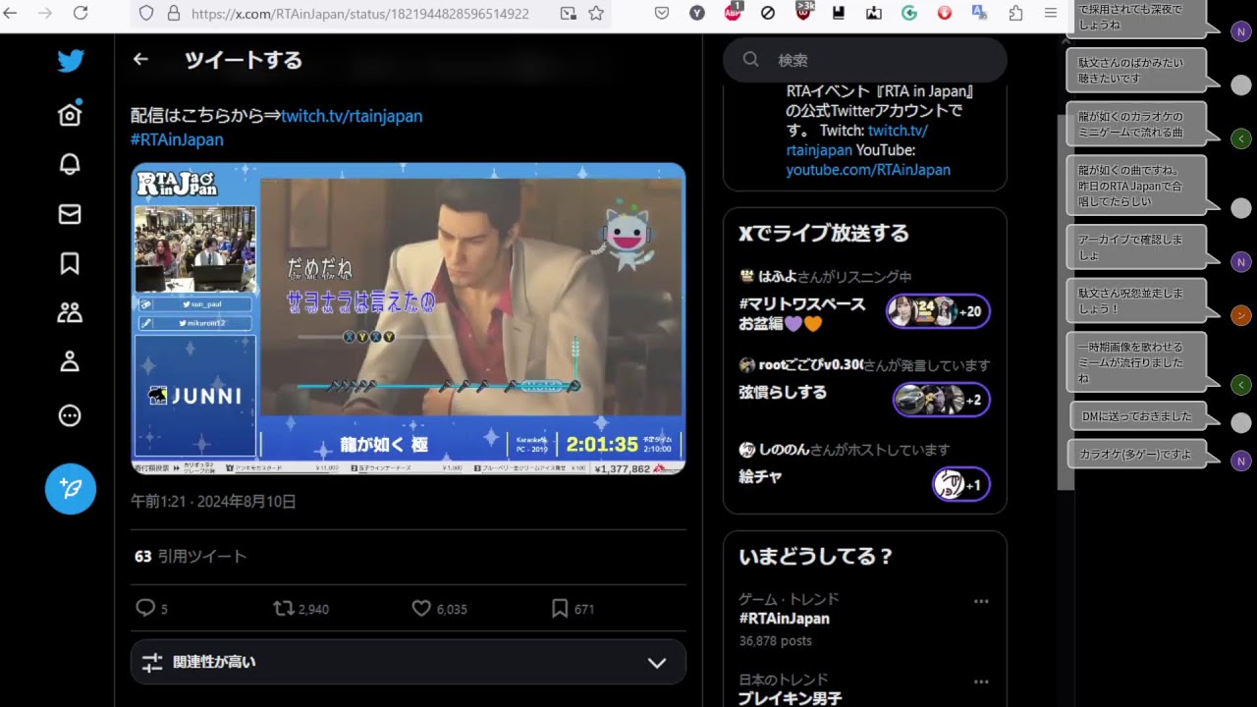Viewport: 1257px width, 707px height.
Task: Open the tweet's stream screenshot image
Action: click(409, 319)
